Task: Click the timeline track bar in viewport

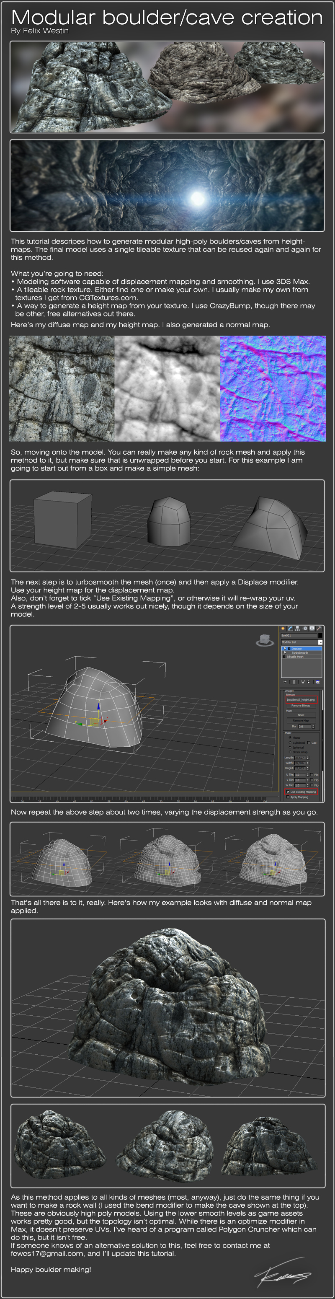Action: [145, 800]
